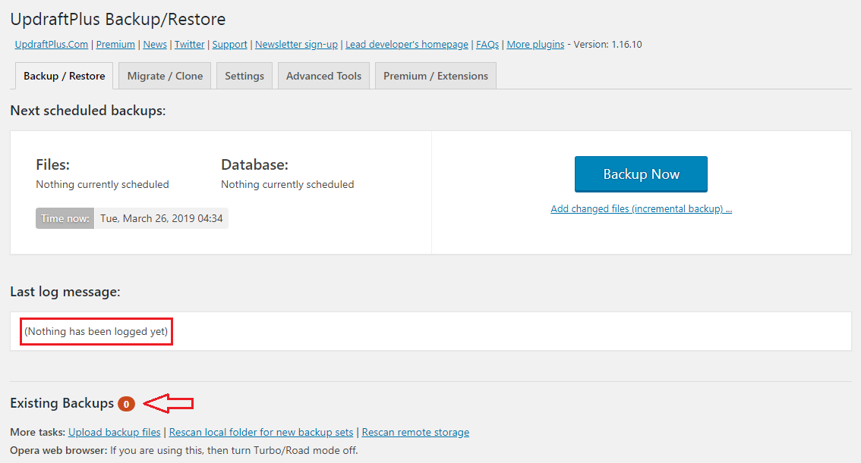This screenshot has width=861, height=463.
Task: Visit the UpdraftPlus.Com link
Action: [x=51, y=45]
